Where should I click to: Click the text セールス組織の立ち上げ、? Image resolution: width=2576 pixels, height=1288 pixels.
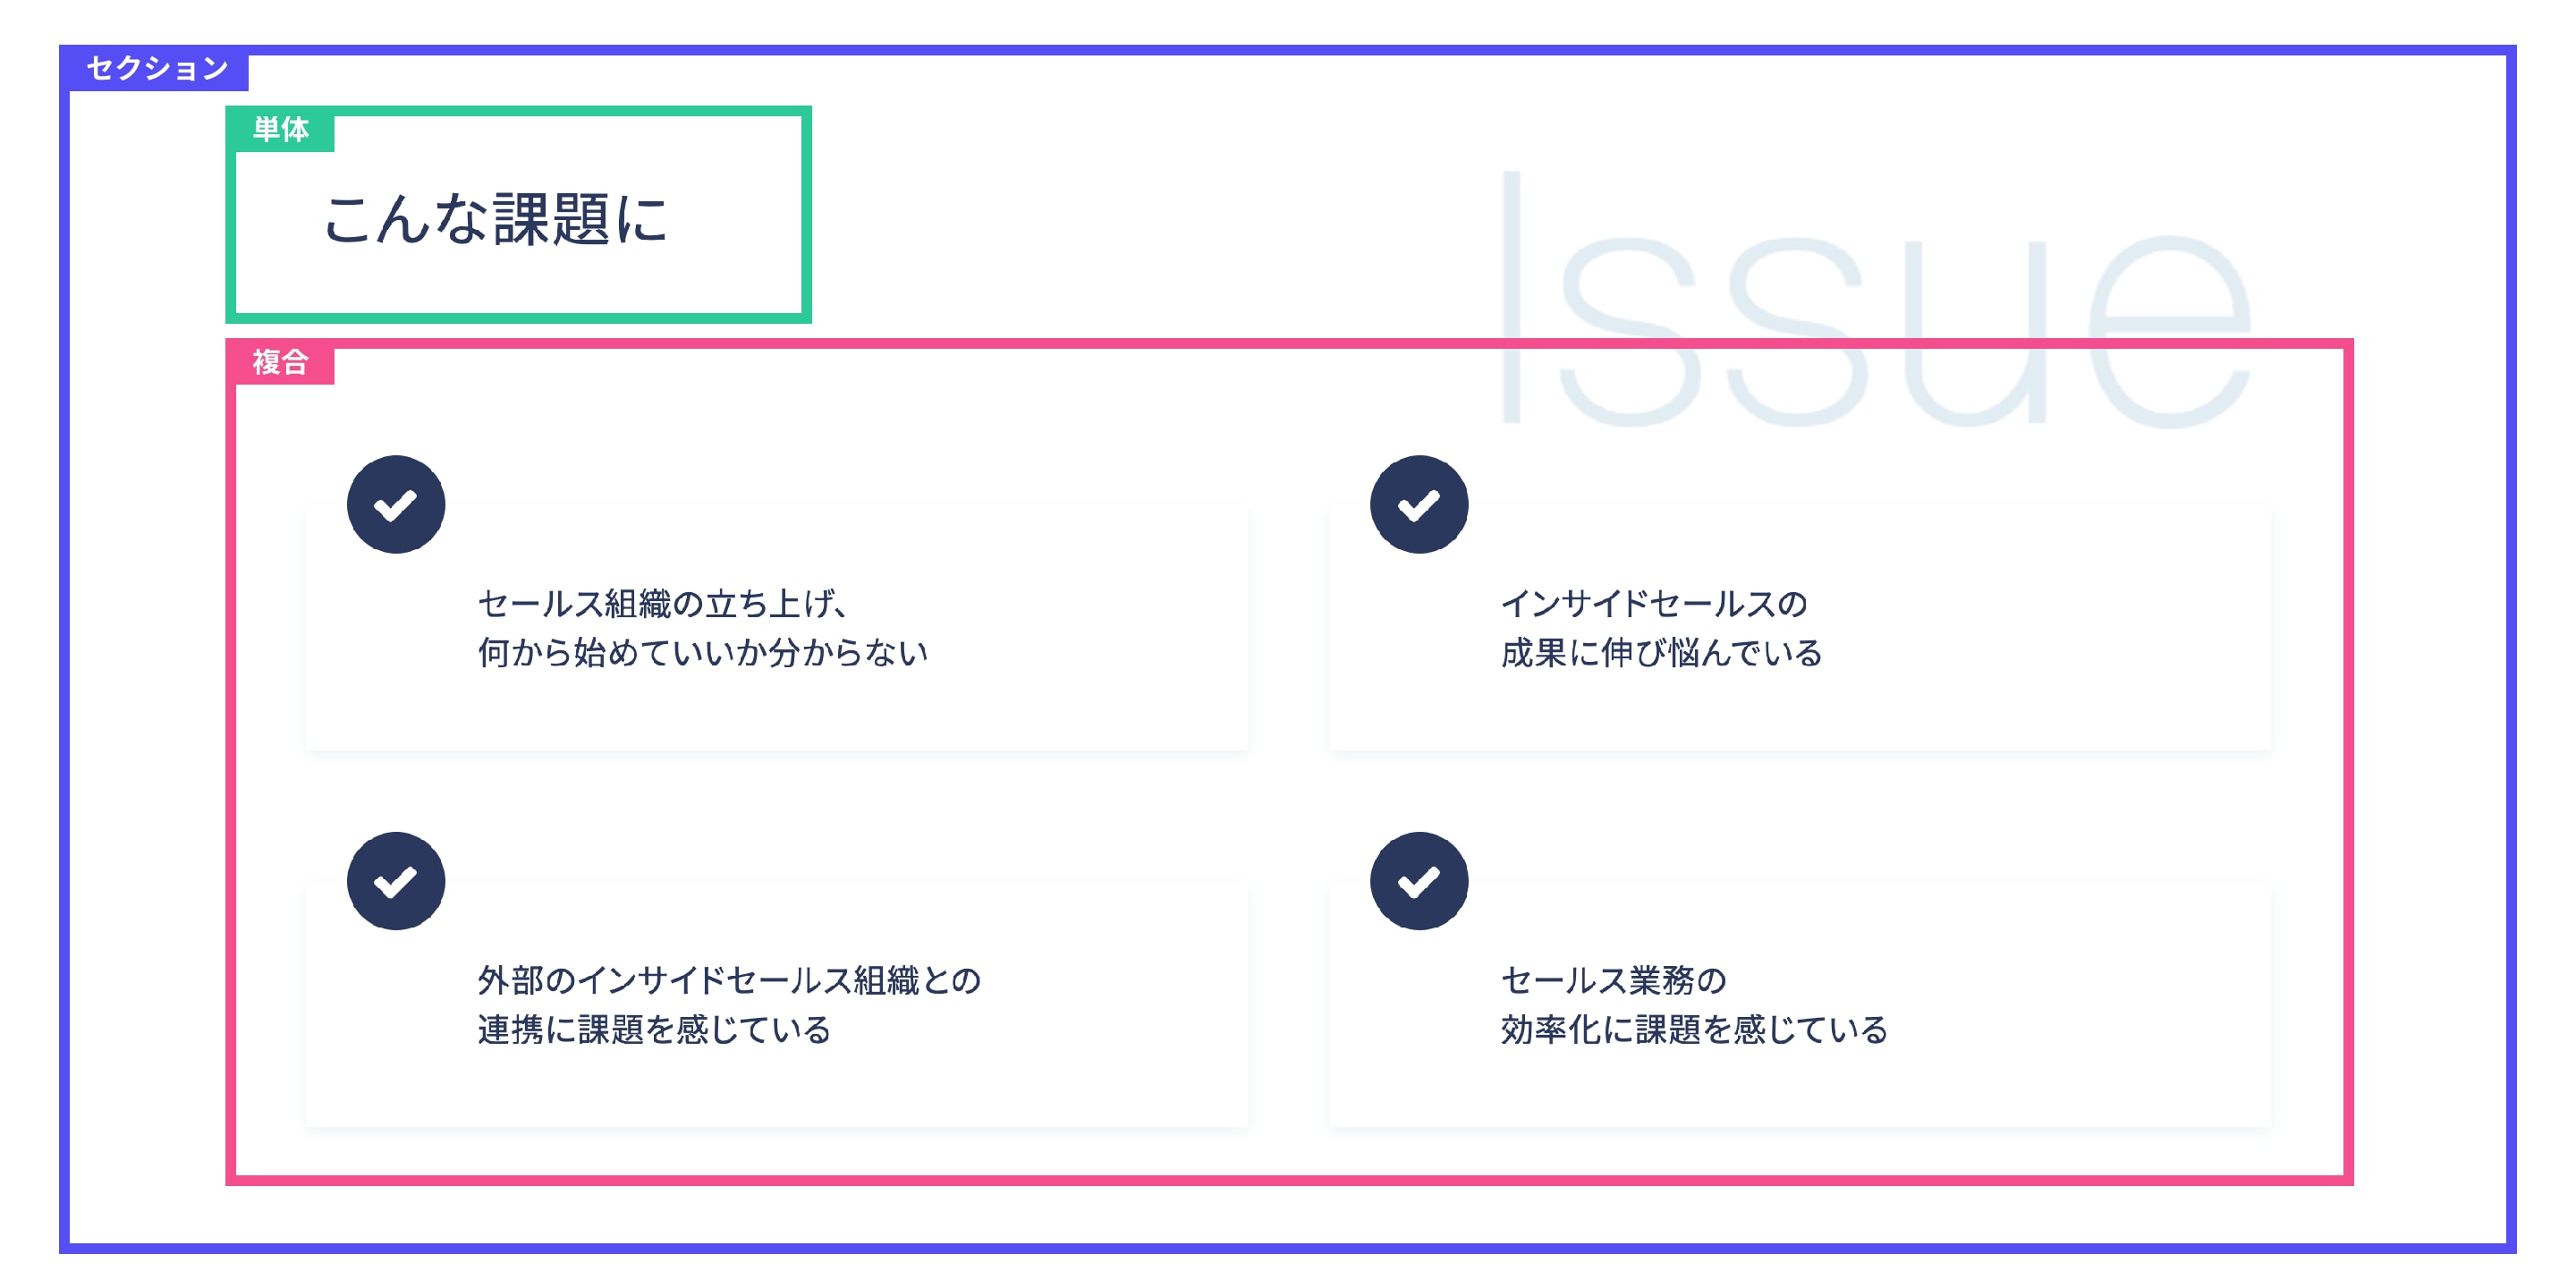coord(665,603)
